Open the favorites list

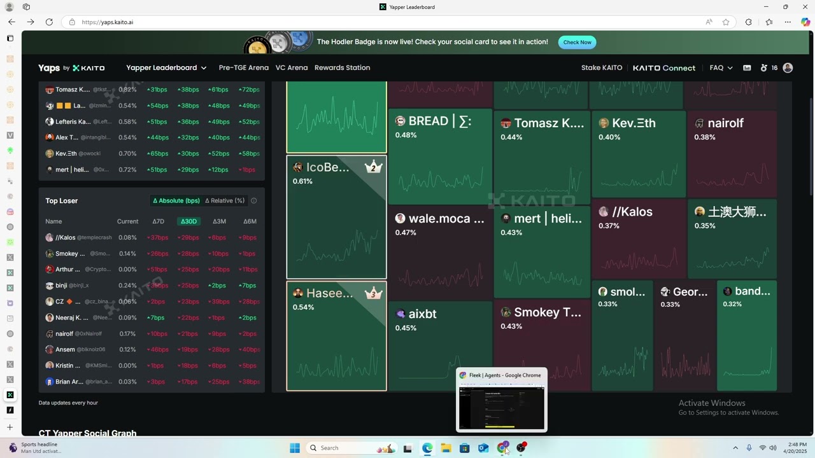tap(769, 22)
